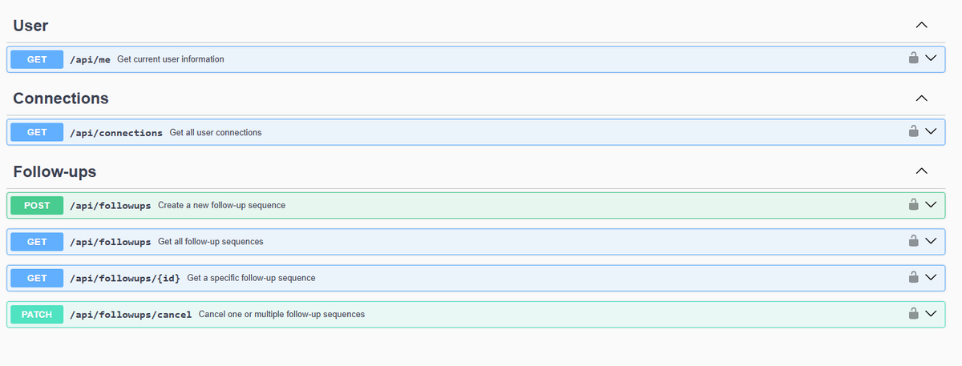Click the lock icon on the 'Get all follow-up sequences' row
Image resolution: width=962 pixels, height=366 pixels.
(912, 241)
